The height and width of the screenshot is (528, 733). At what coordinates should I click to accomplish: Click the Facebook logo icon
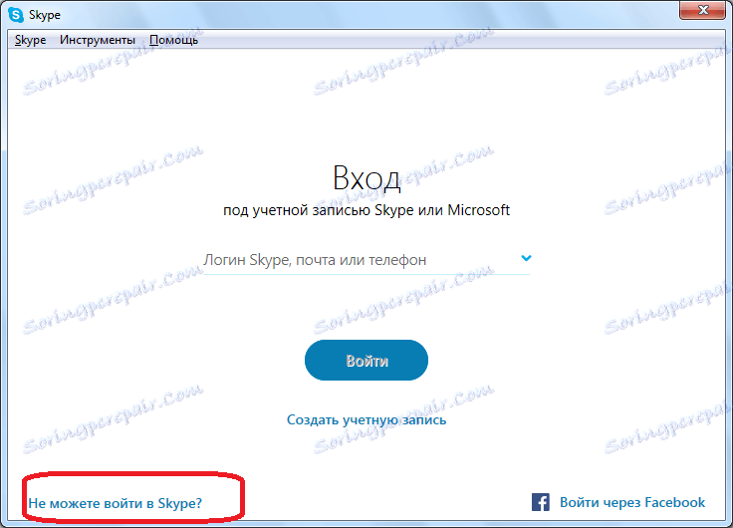pyautogui.click(x=541, y=502)
